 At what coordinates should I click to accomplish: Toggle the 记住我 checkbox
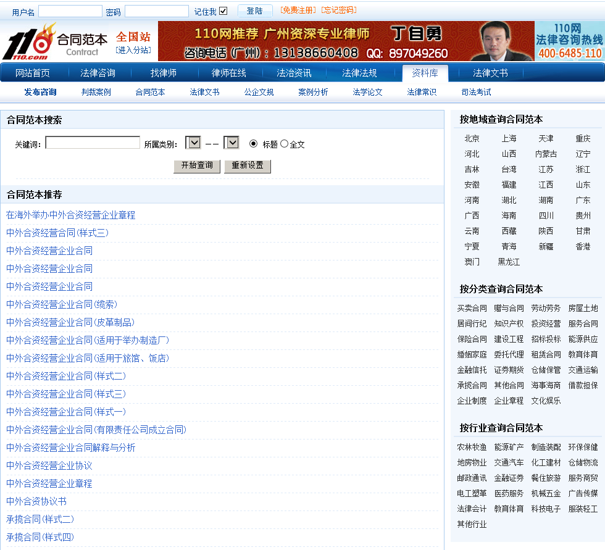coord(223,10)
